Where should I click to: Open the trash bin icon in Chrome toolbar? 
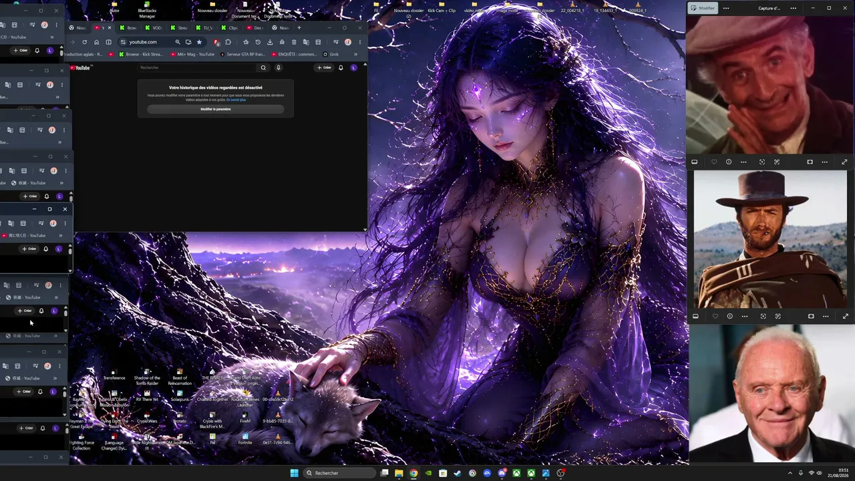pyautogui.click(x=294, y=42)
